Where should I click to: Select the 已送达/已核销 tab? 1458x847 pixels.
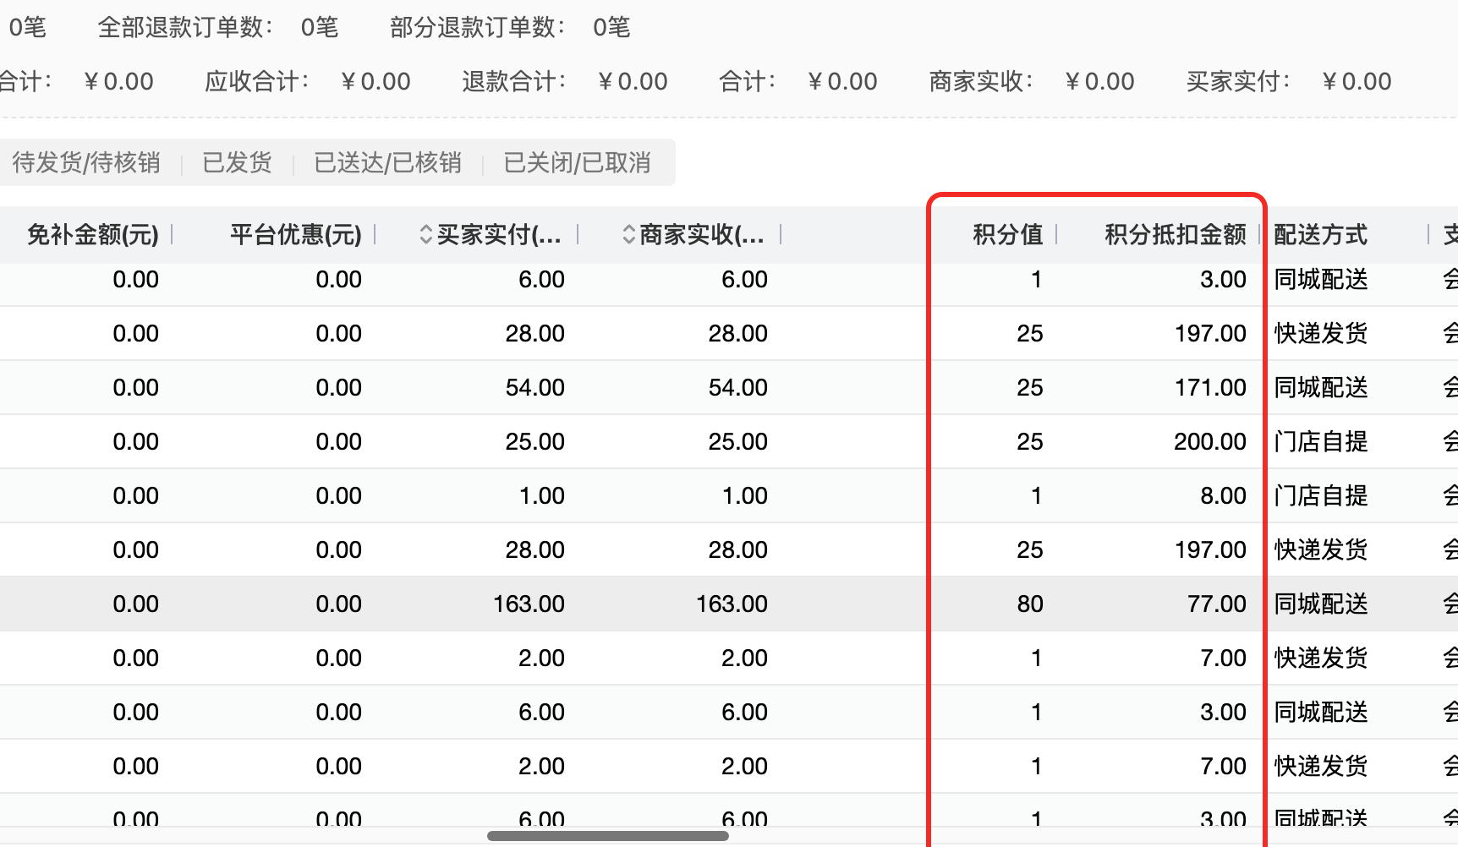[387, 162]
